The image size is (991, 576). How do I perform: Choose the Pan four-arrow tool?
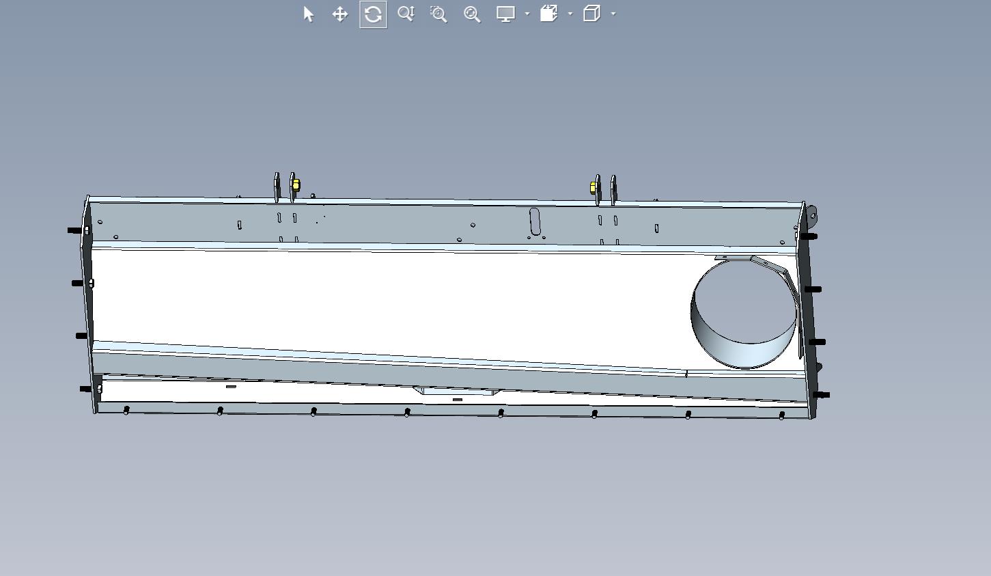[x=340, y=14]
